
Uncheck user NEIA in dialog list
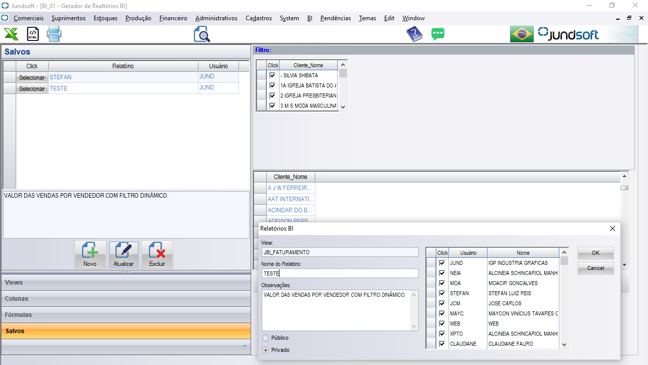pos(442,273)
